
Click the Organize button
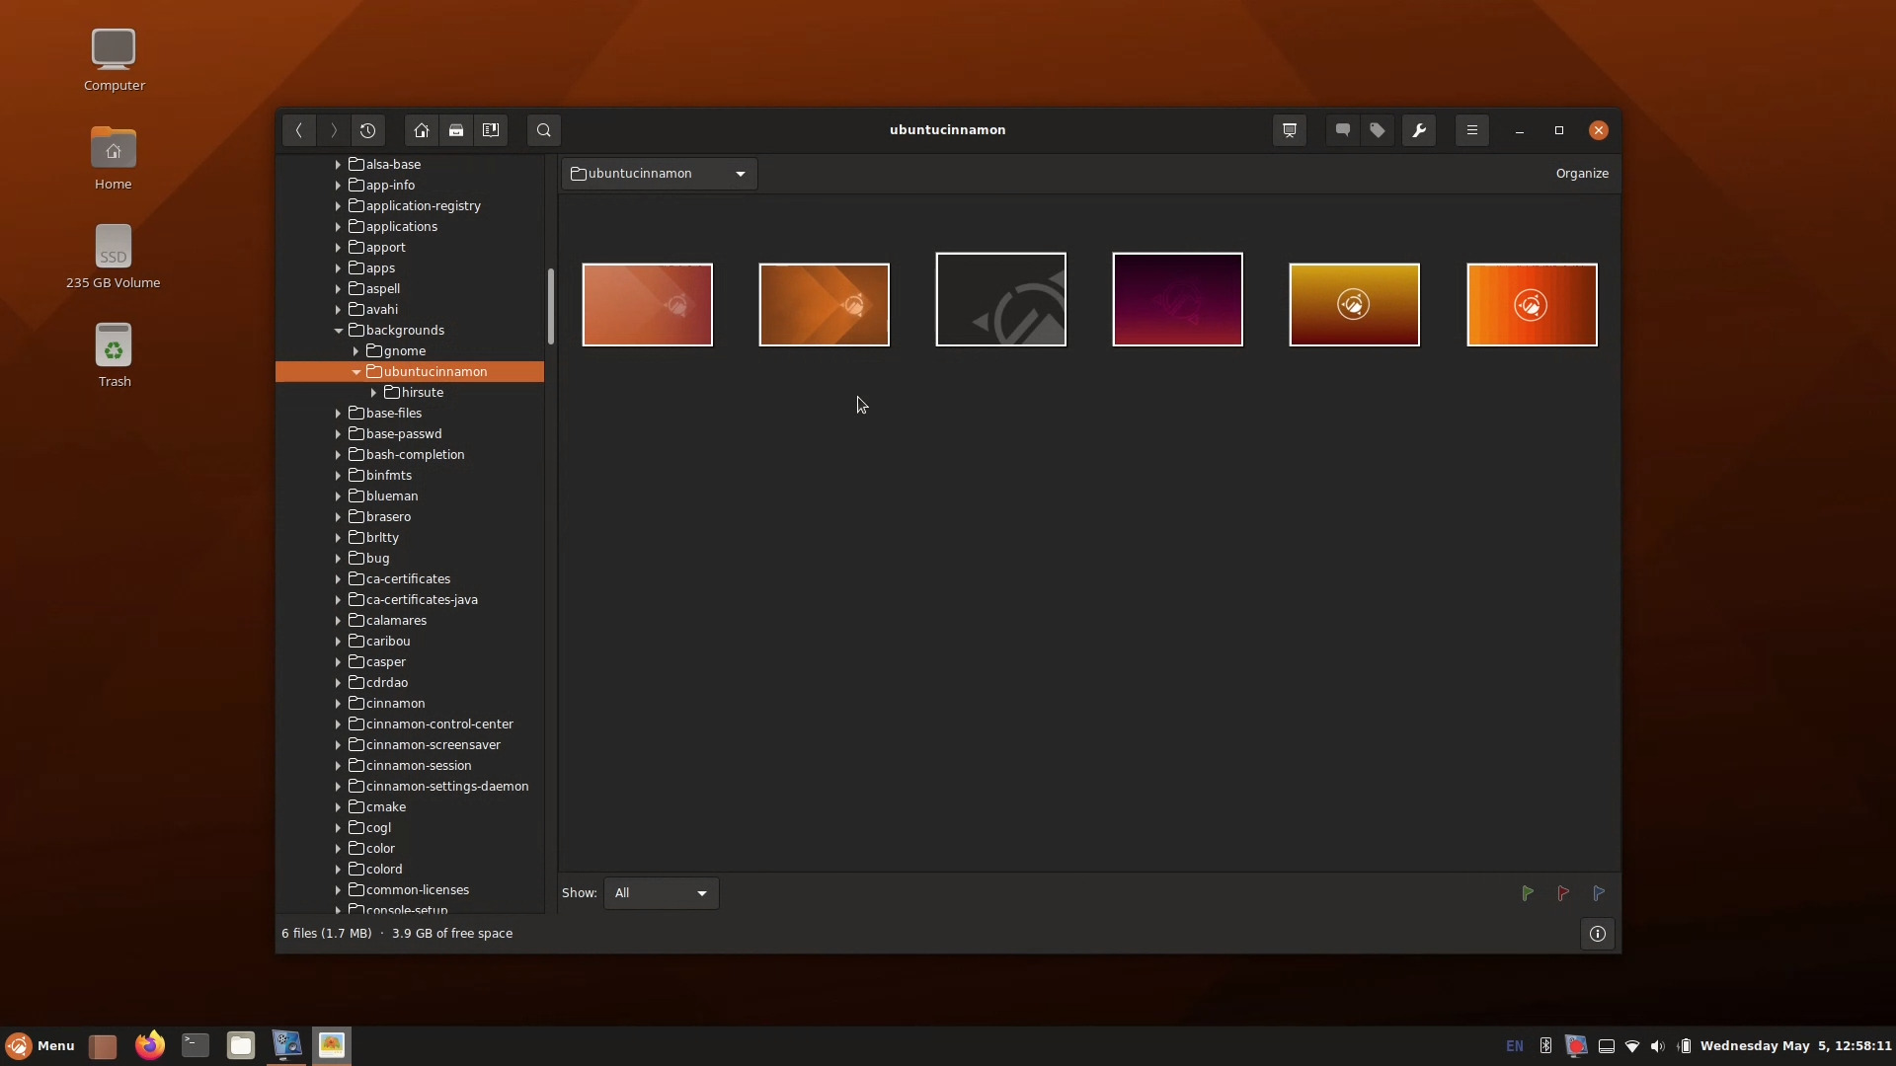coord(1581,173)
